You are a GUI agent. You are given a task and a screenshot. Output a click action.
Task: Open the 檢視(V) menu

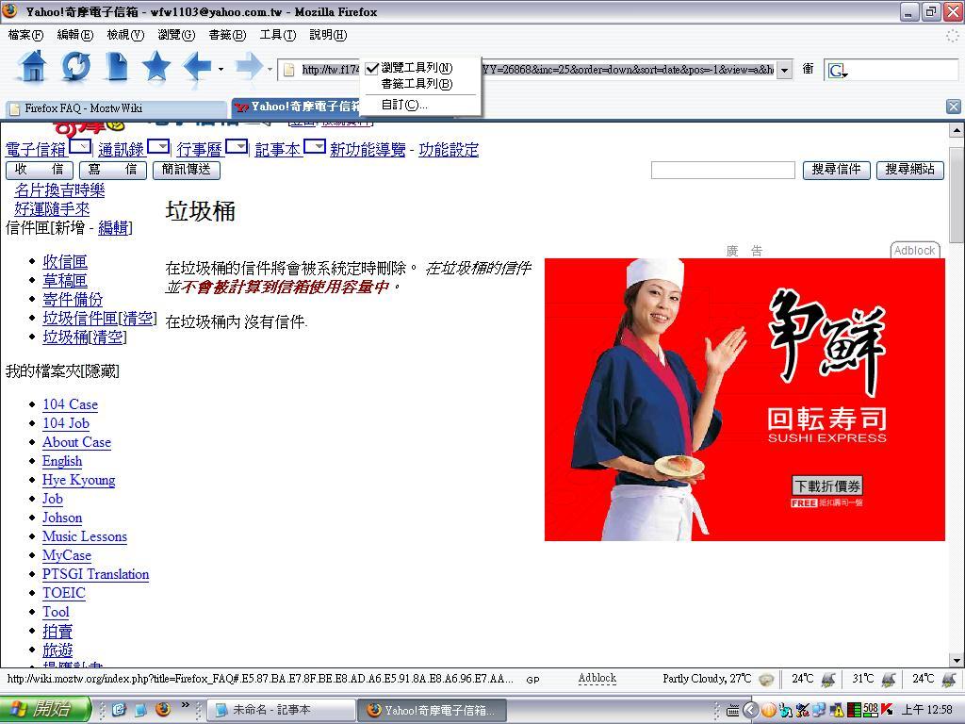(125, 35)
